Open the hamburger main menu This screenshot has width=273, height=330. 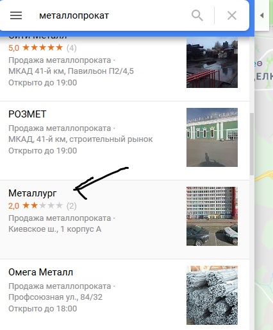16,15
